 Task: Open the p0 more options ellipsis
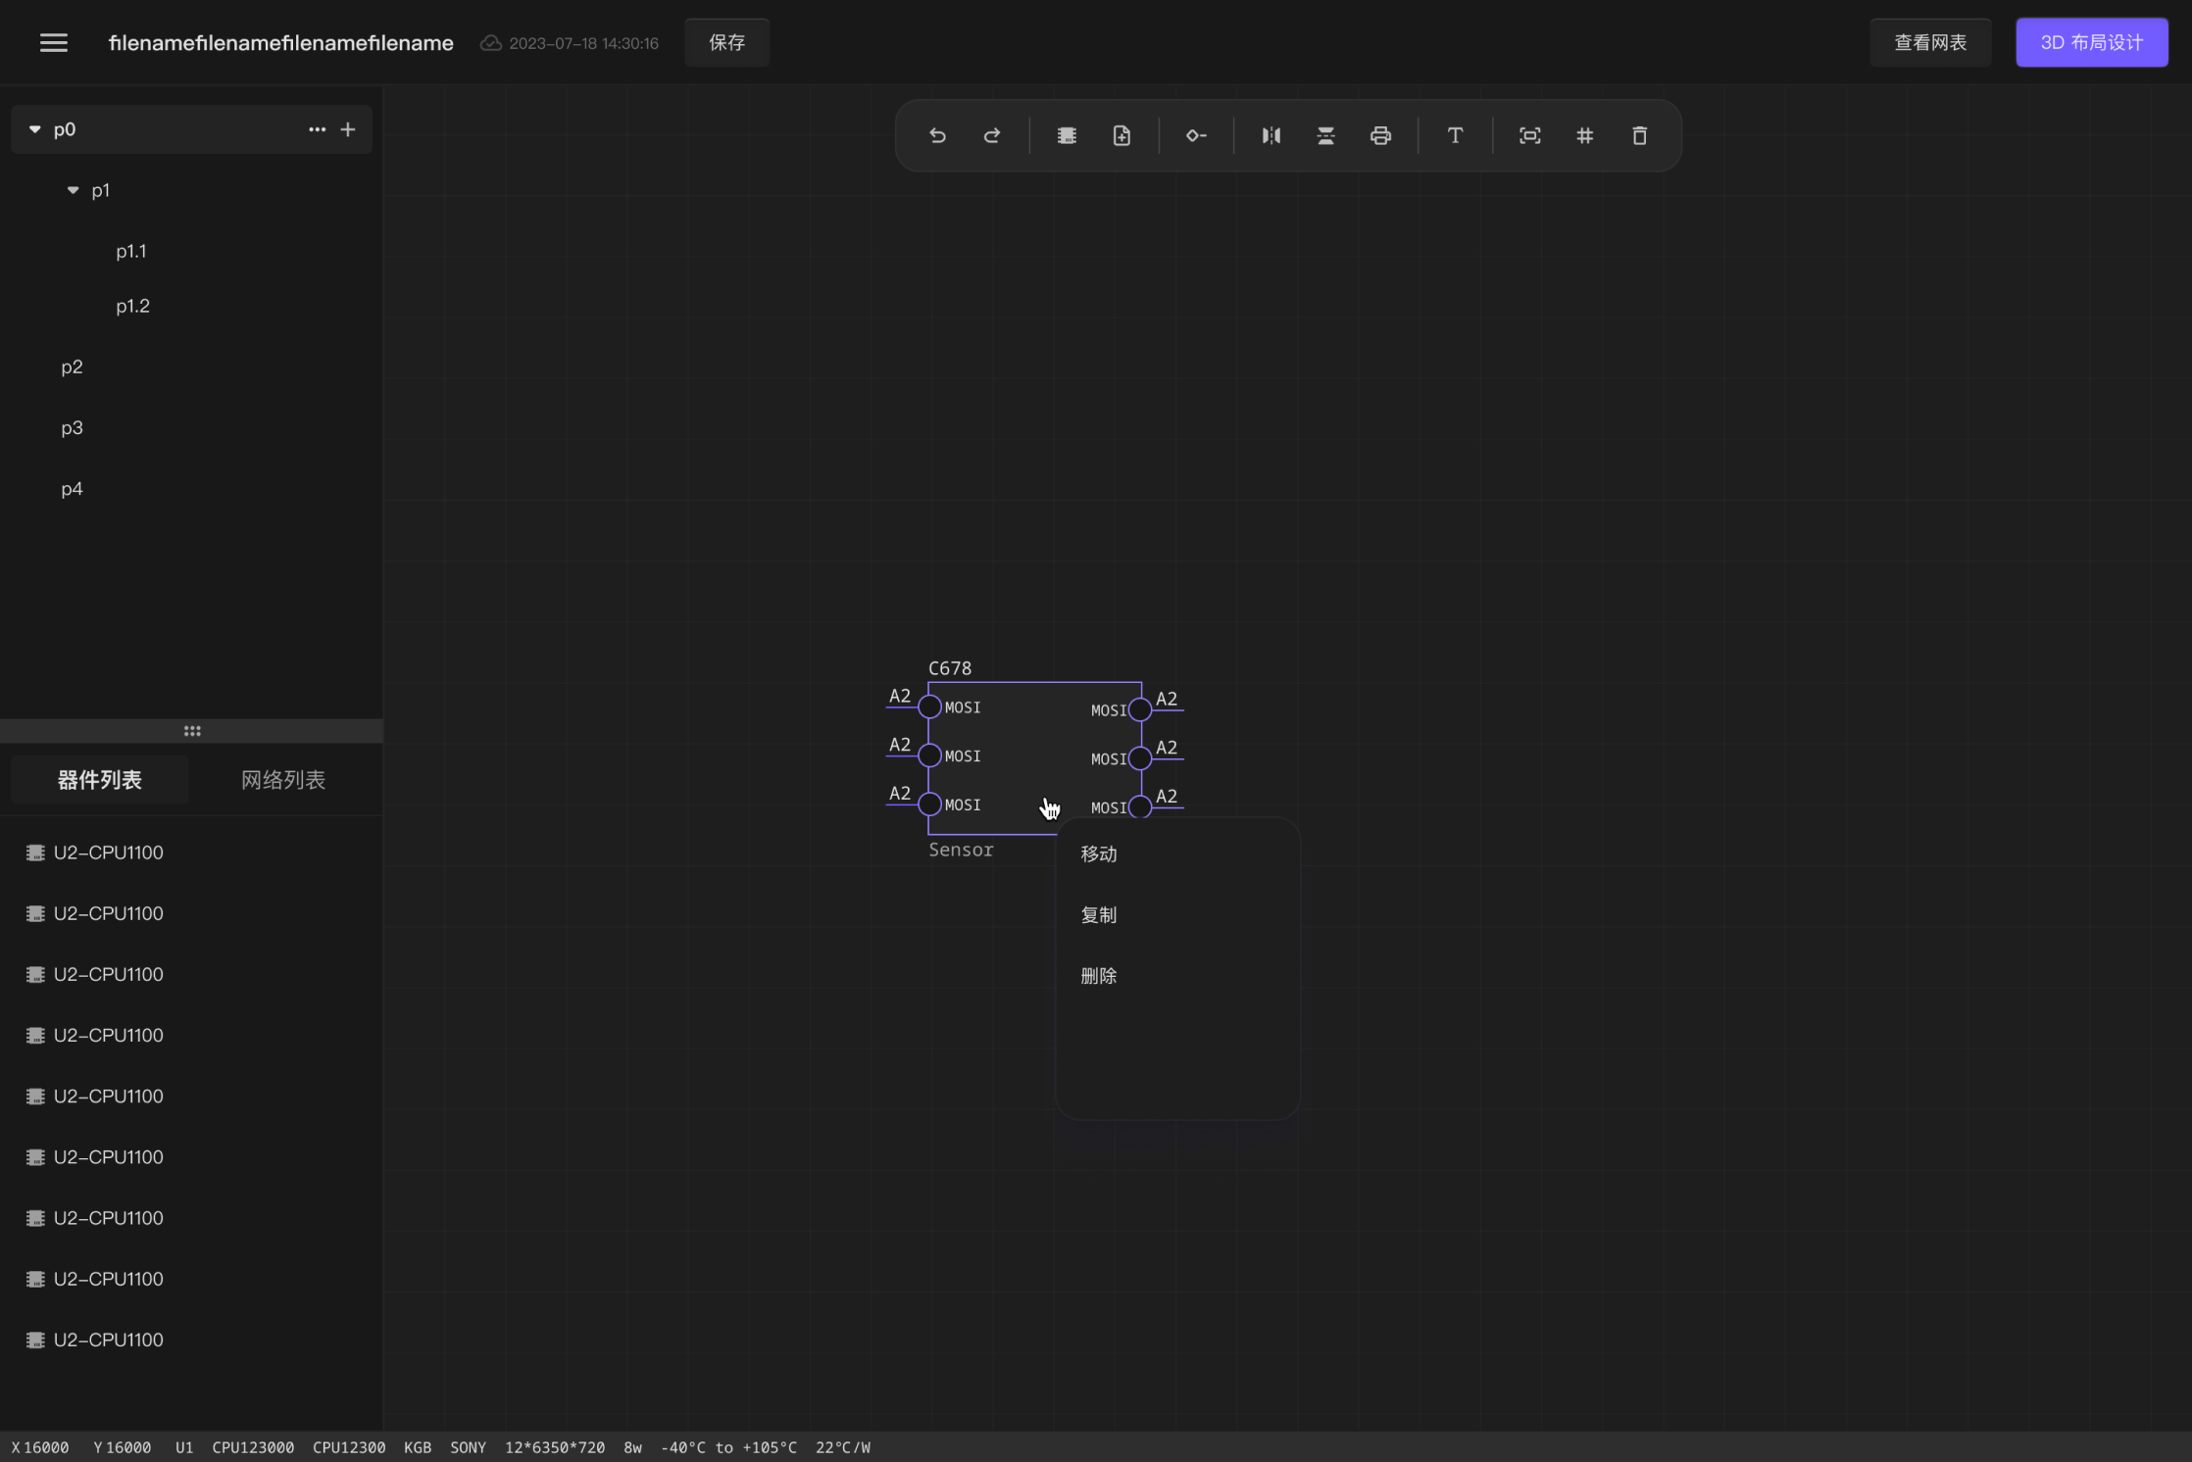click(x=317, y=129)
